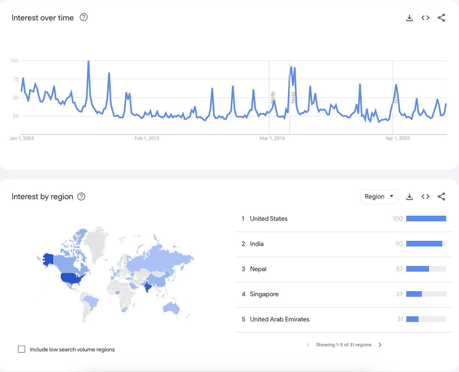Open embed code for Interest over time
The height and width of the screenshot is (372, 459).
[425, 18]
